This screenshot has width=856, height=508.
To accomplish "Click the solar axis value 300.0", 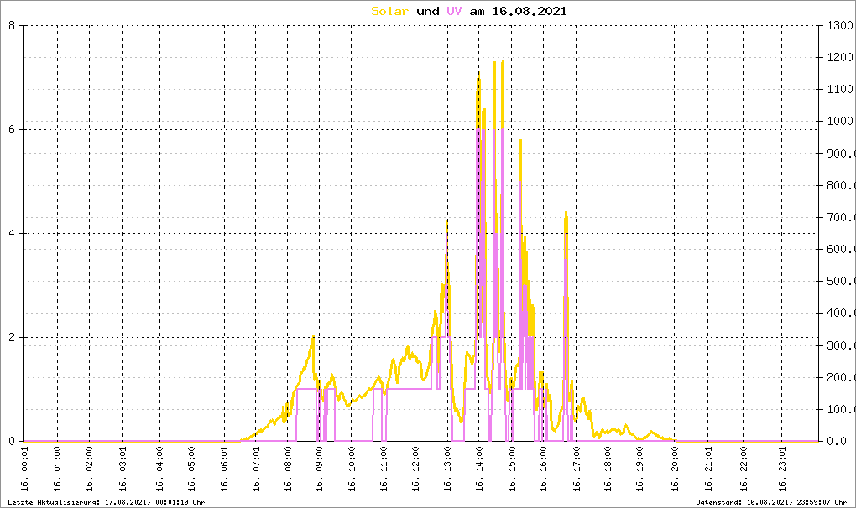I will click(x=841, y=345).
